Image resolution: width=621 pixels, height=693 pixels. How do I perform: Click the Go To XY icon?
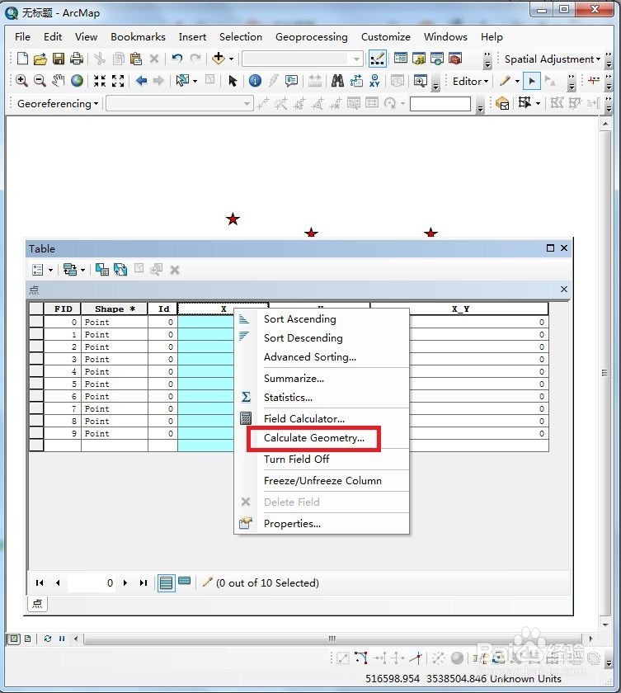point(374,81)
